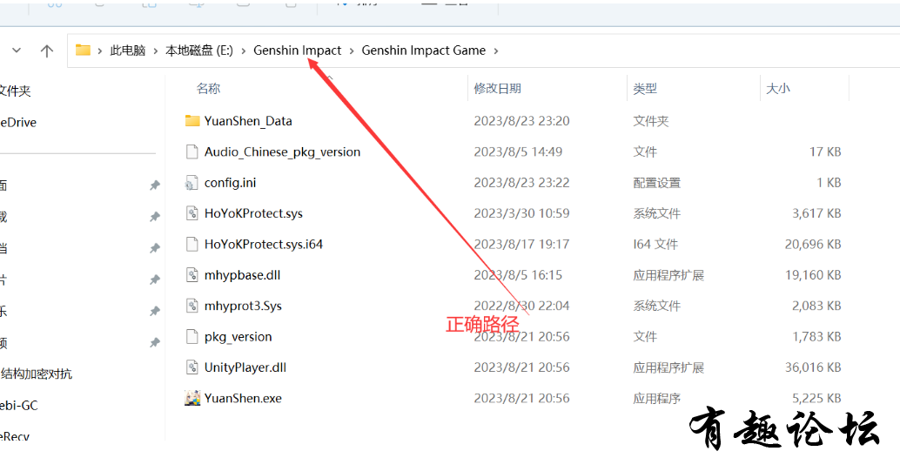Select the pkg_version file name
The height and width of the screenshot is (458, 900).
(238, 336)
